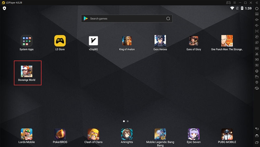260x147 pixels.
Task: Open the hamburger menu in the title bar
Action: pos(234,3)
